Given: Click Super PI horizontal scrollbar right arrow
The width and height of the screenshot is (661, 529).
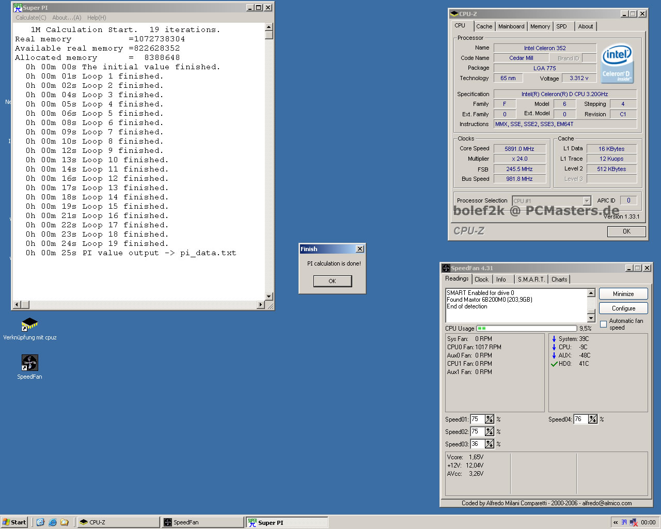Looking at the screenshot, I should coord(261,305).
